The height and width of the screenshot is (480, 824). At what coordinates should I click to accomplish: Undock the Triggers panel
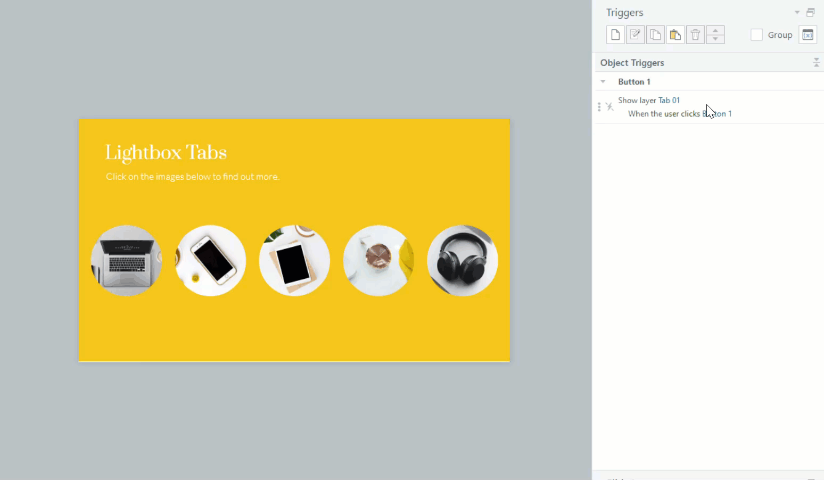tap(811, 12)
